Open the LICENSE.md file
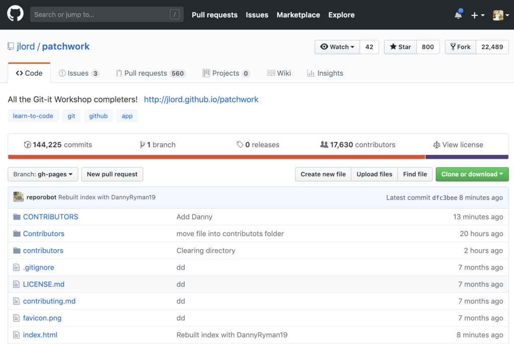 point(44,284)
